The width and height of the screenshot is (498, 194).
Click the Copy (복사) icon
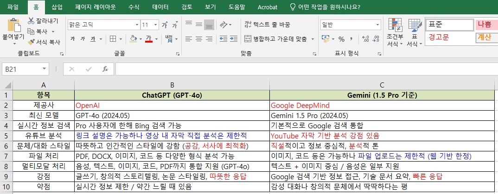coord(31,31)
